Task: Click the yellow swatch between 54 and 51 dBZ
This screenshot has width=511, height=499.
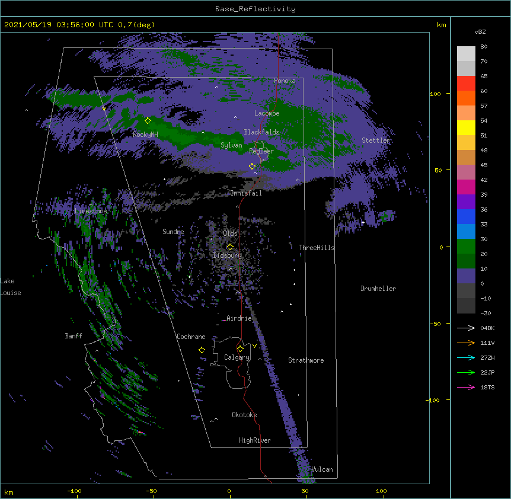Action: tap(466, 128)
